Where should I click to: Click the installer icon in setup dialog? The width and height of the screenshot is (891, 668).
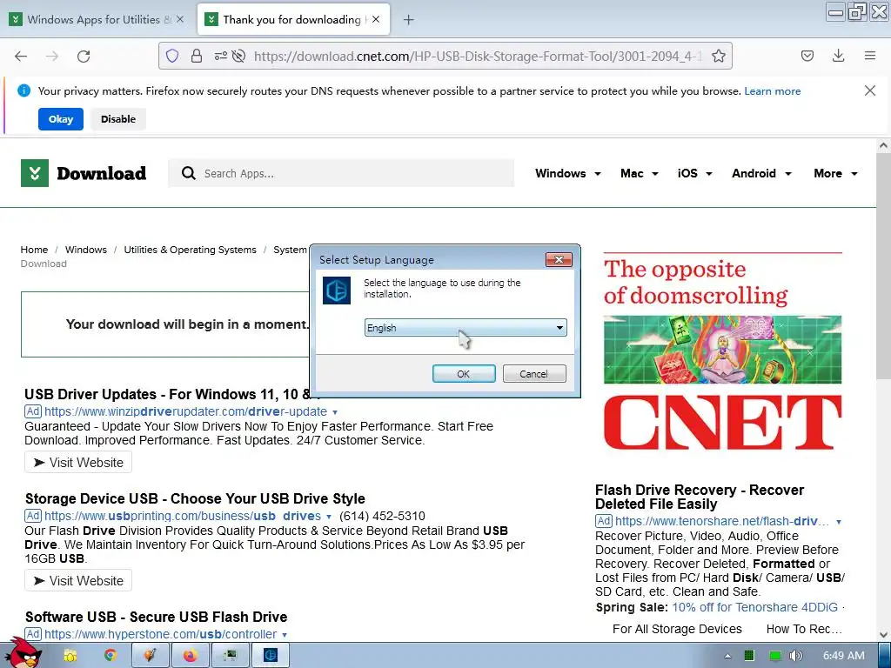pyautogui.click(x=337, y=291)
